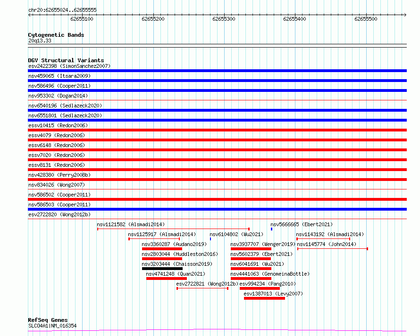The width and height of the screenshot is (420, 336).
Task: Open the RefSeq Genes track title
Action: tap(48, 320)
